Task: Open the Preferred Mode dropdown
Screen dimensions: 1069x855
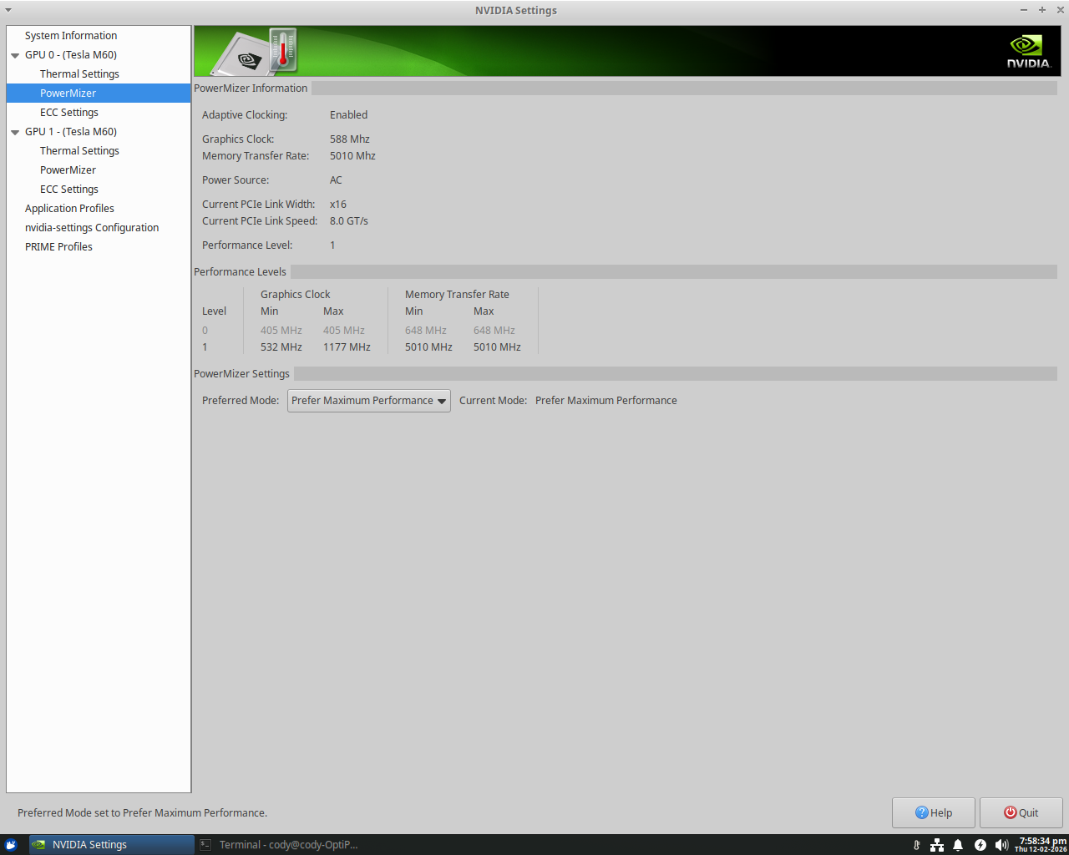Action: (369, 401)
